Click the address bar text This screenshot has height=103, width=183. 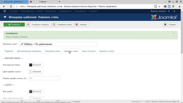coord(72,6)
